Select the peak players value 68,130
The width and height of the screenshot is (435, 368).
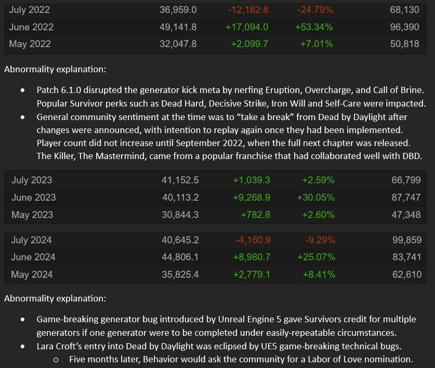[x=404, y=10]
